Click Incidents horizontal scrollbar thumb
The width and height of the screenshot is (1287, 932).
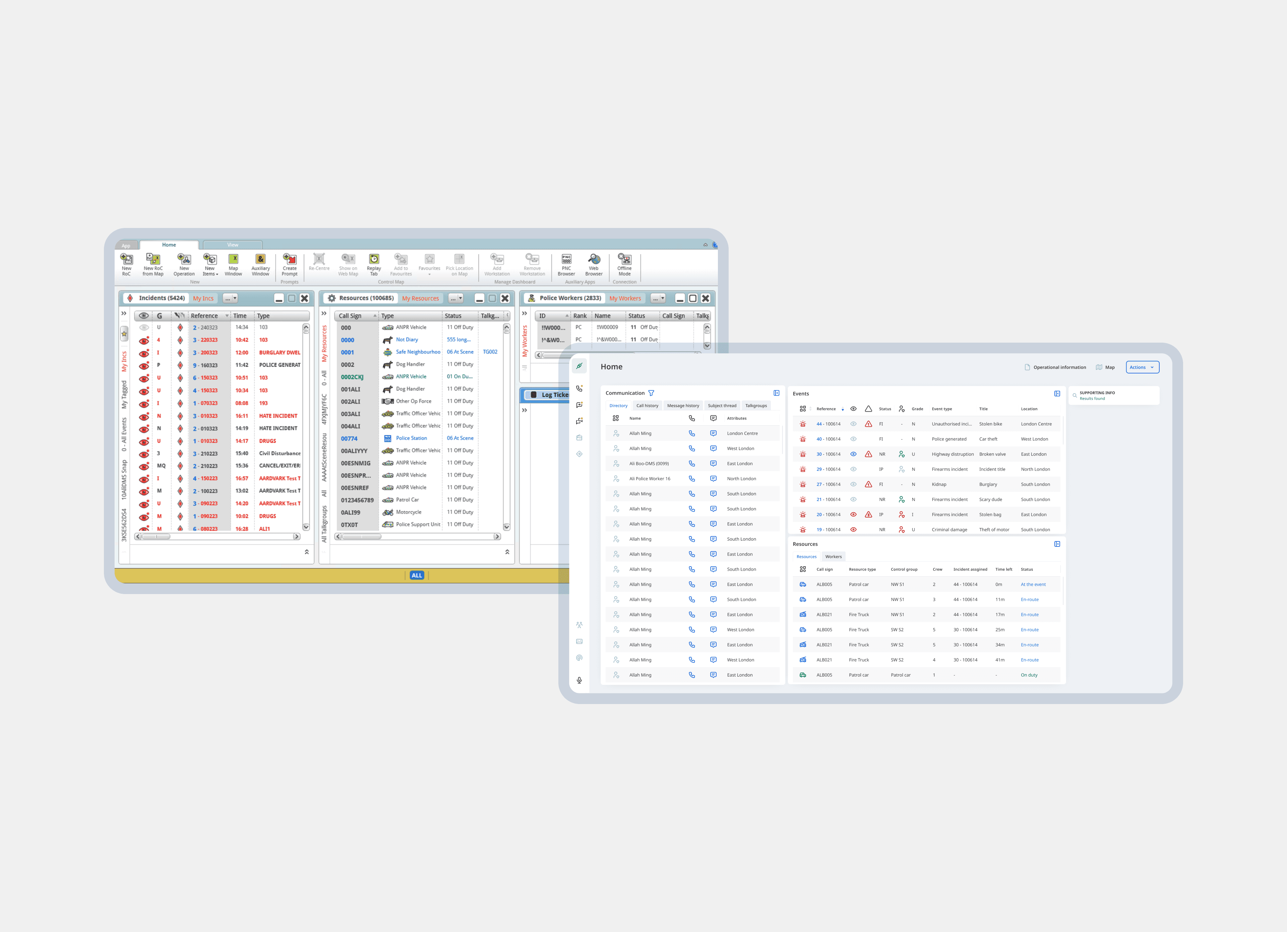[156, 536]
